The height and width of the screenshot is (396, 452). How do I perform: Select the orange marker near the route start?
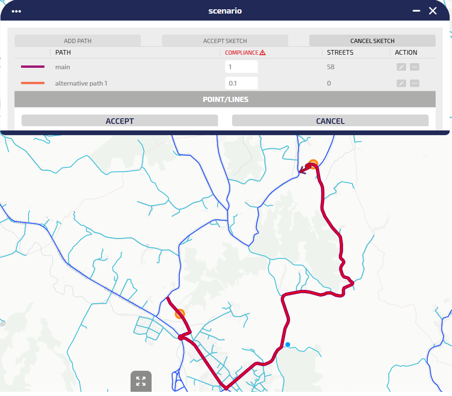[x=180, y=314]
